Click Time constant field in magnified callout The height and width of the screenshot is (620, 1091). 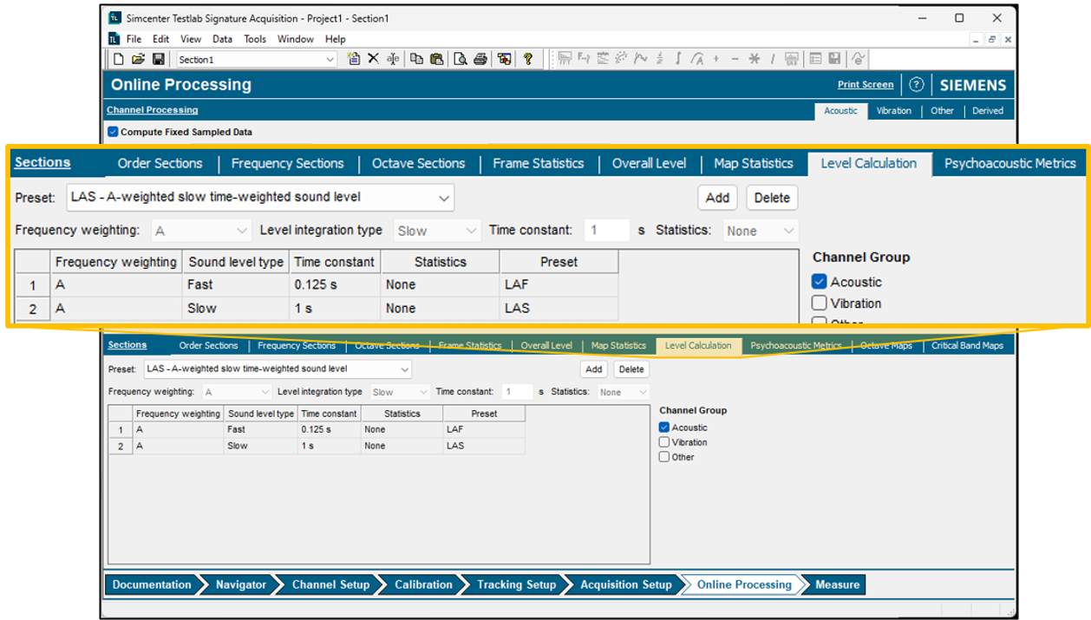[x=606, y=231]
